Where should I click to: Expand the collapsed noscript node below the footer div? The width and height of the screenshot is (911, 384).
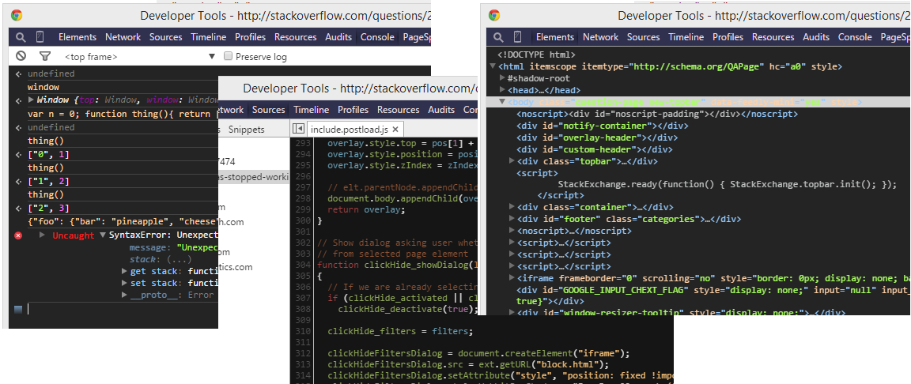pos(512,231)
